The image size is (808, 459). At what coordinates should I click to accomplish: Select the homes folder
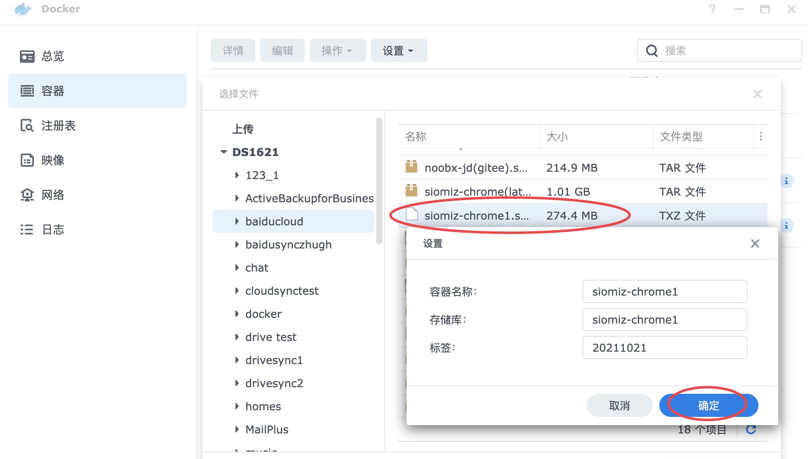[263, 406]
